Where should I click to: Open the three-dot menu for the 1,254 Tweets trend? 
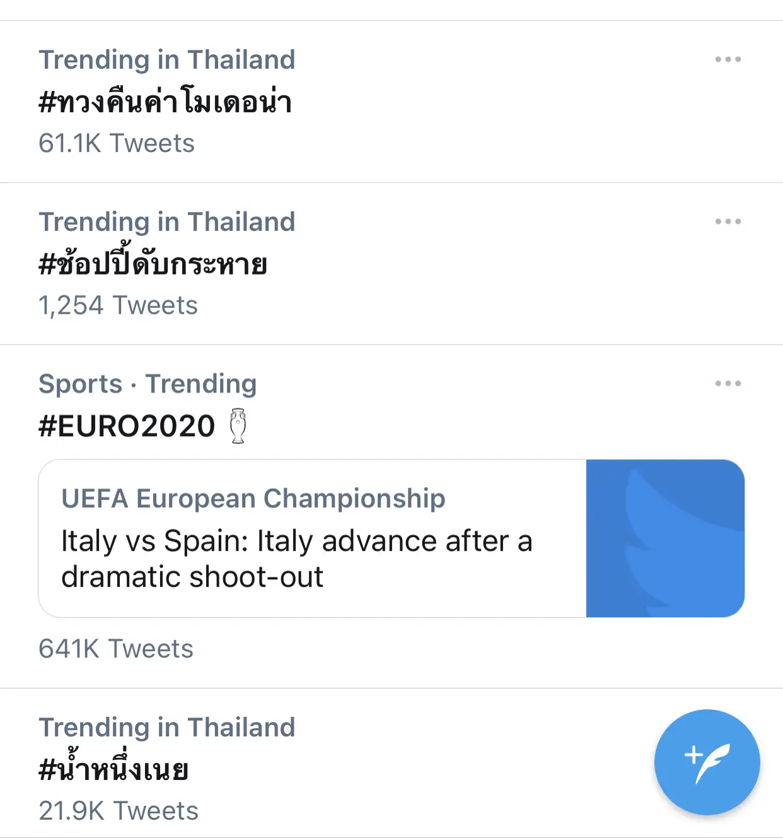click(x=728, y=221)
